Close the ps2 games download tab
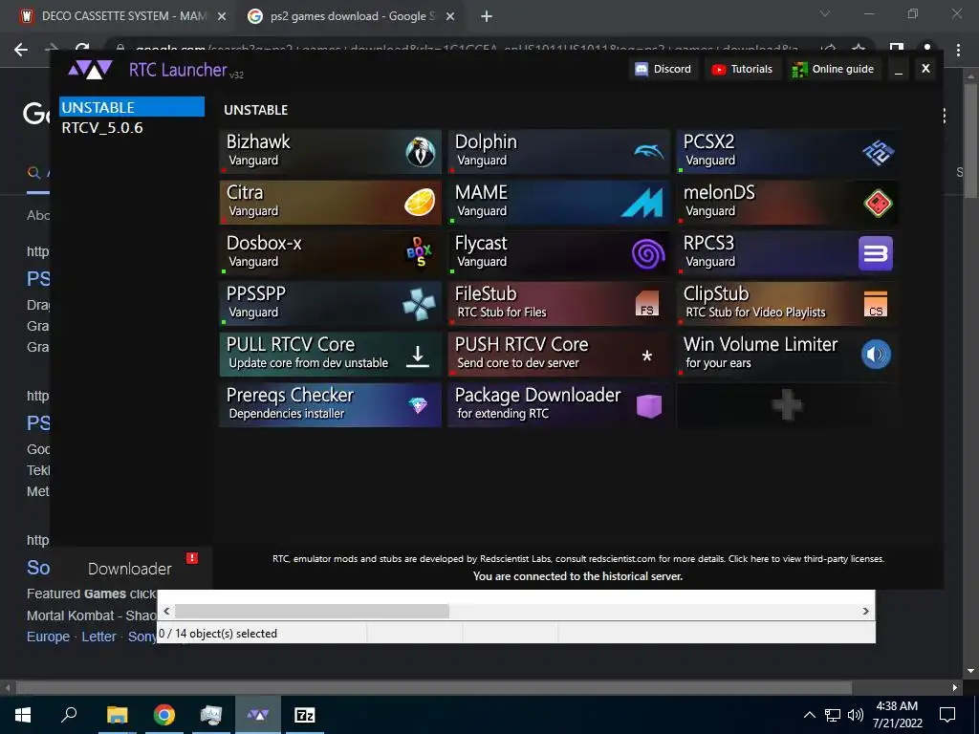Viewport: 979px width, 734px height. point(450,17)
